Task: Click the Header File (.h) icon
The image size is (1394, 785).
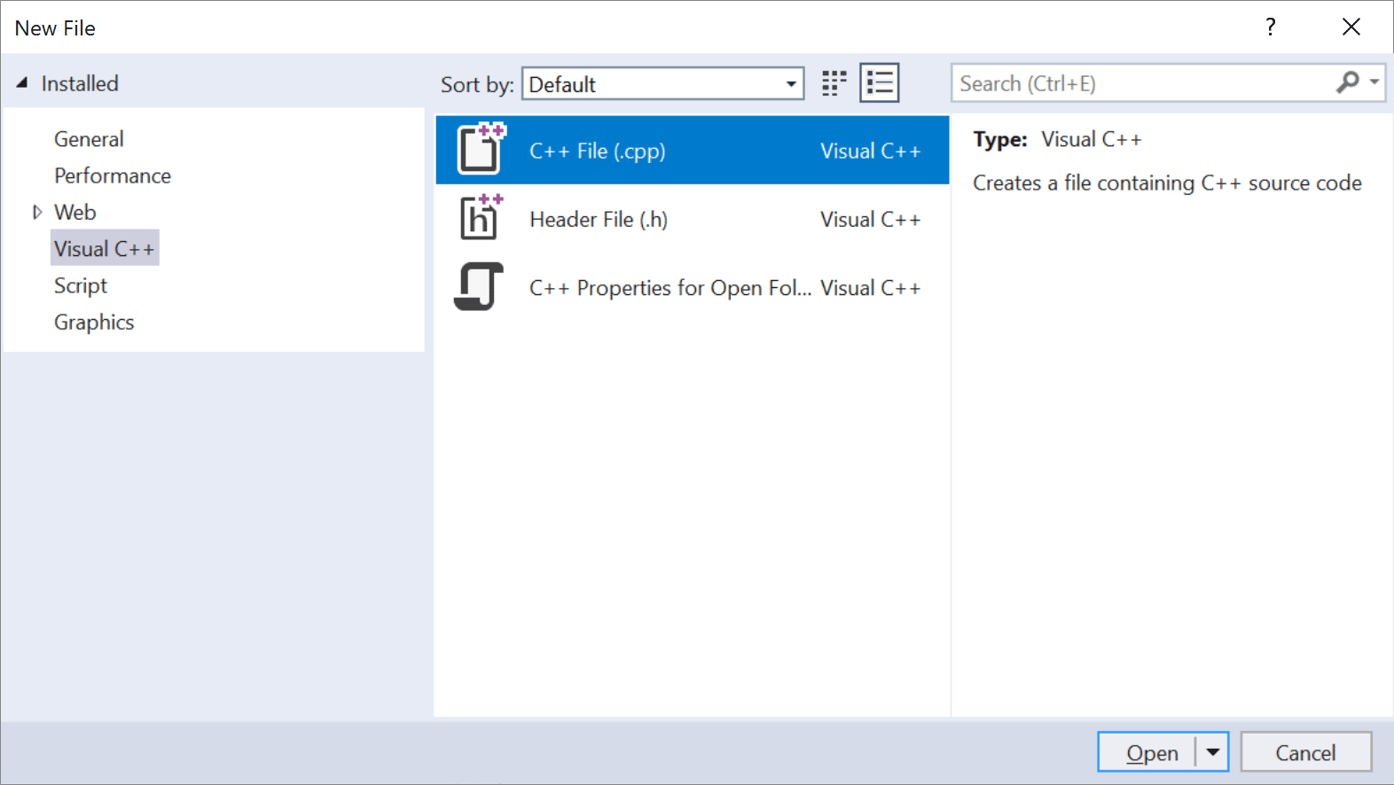Action: 481,217
